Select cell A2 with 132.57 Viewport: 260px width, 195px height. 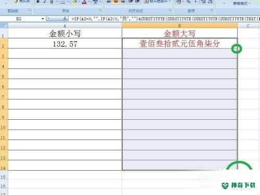pos(65,44)
